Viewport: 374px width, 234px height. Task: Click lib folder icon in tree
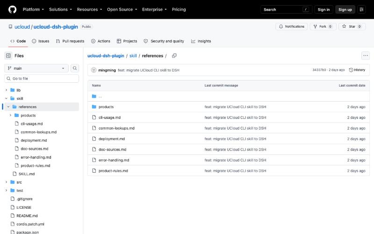(x=13, y=90)
